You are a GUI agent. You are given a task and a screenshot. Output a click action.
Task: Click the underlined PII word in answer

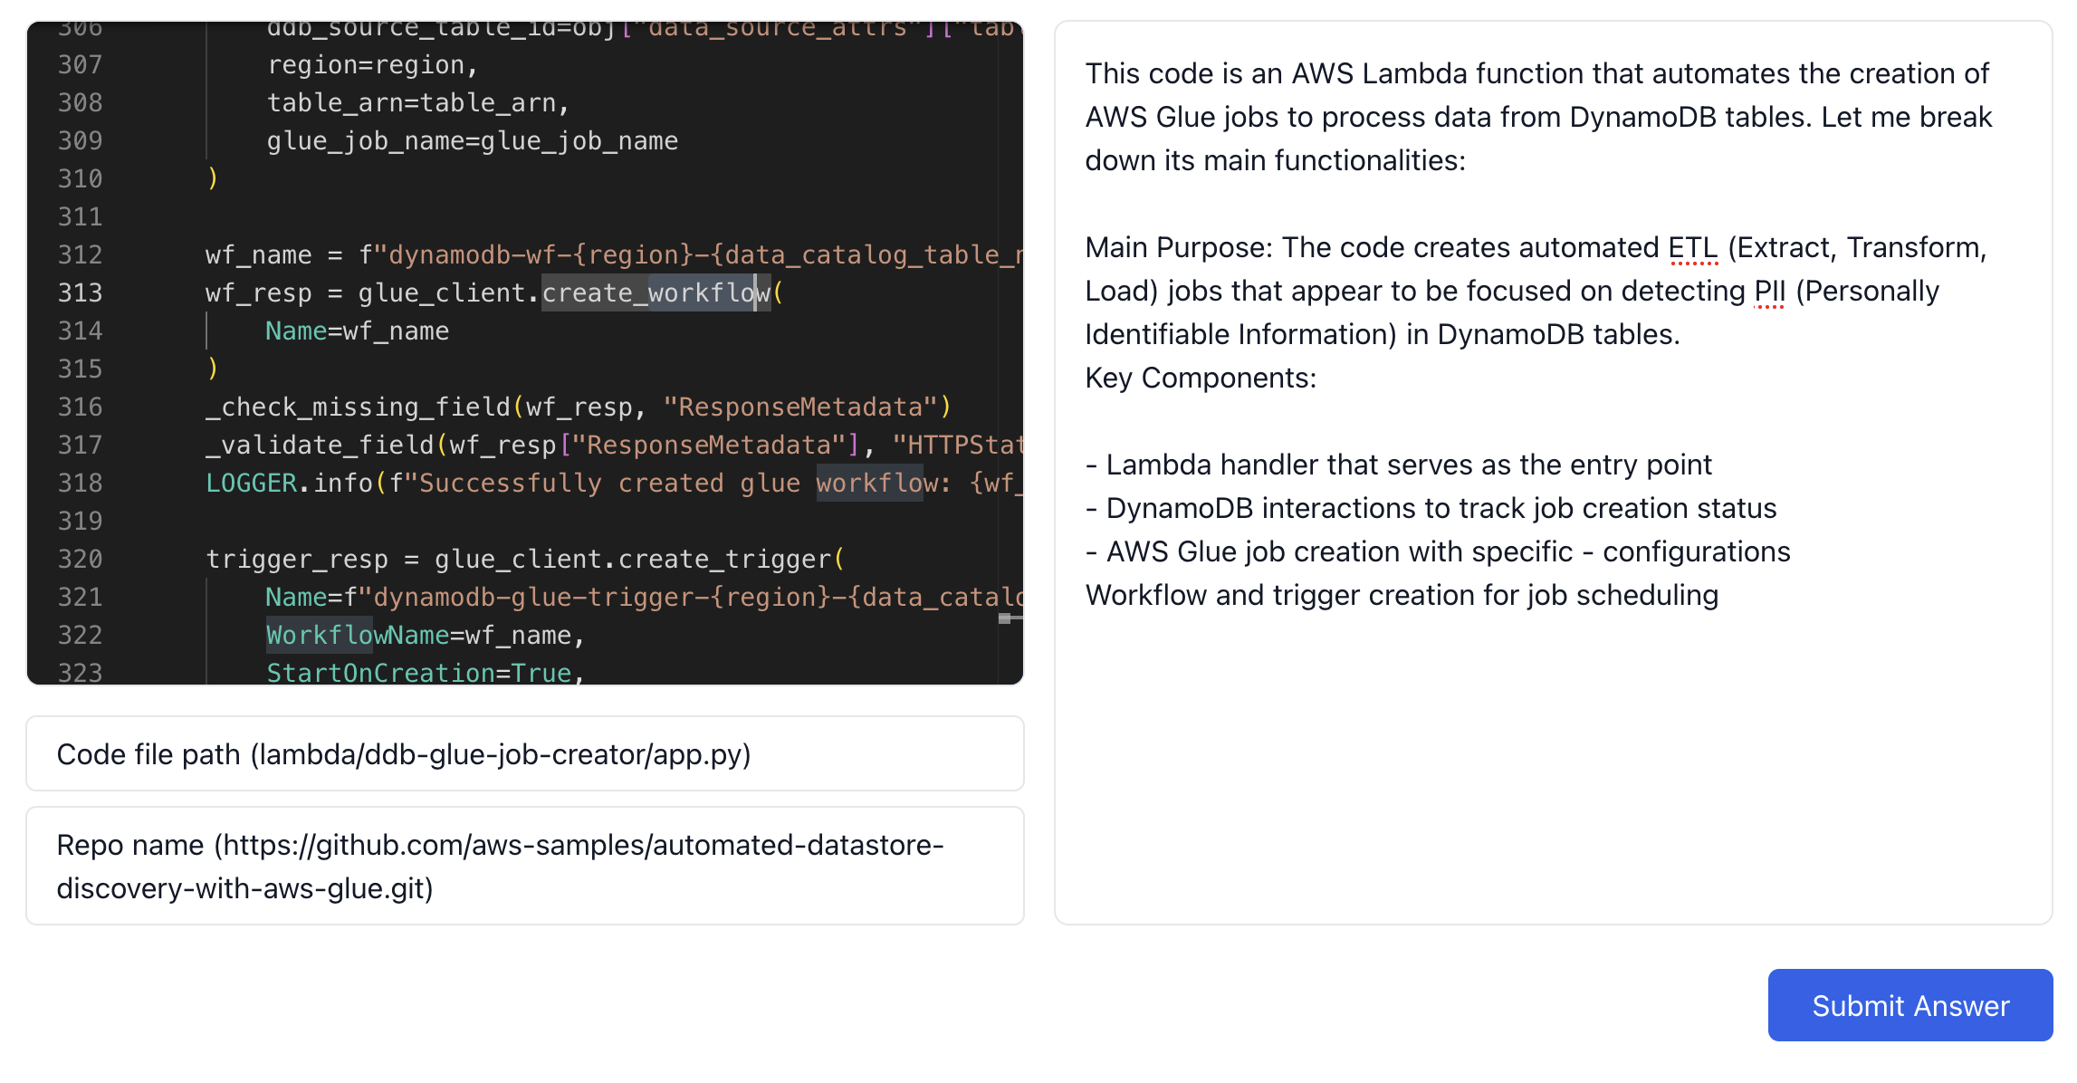(1768, 291)
